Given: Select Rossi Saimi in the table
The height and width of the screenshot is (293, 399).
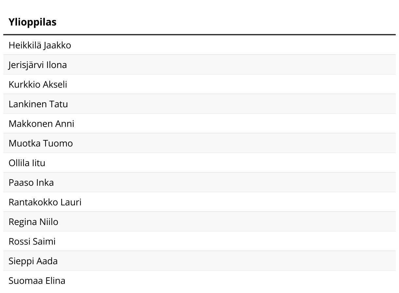Looking at the screenshot, I should (x=32, y=241).
